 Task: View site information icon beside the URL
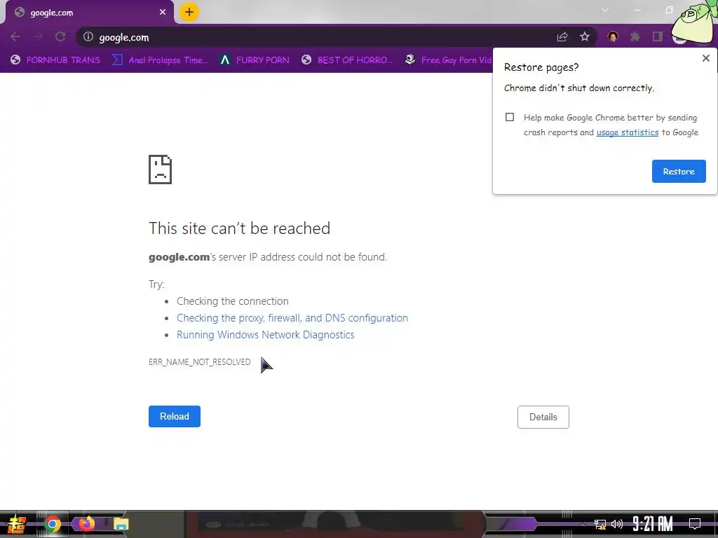88,36
